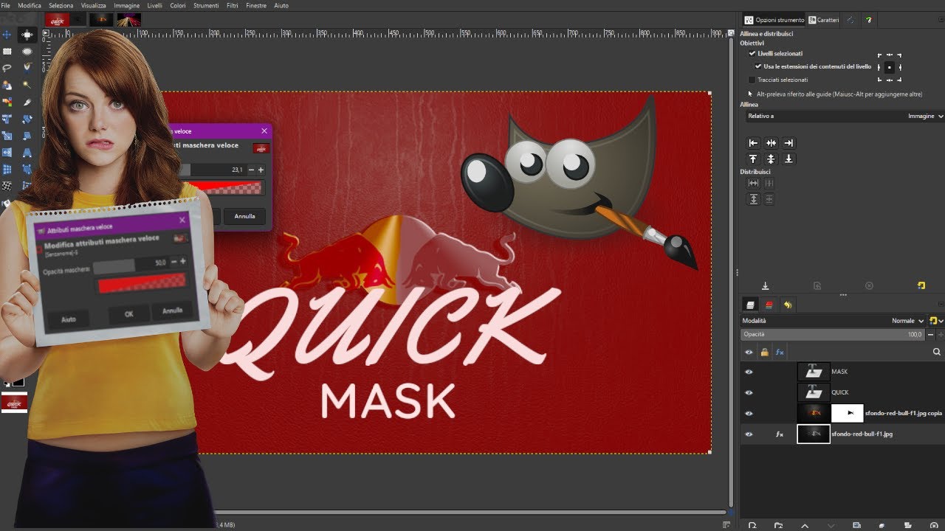Hide sfondo-red-bull-f1.jpg copia layer
The height and width of the screenshot is (531, 945).
(749, 413)
